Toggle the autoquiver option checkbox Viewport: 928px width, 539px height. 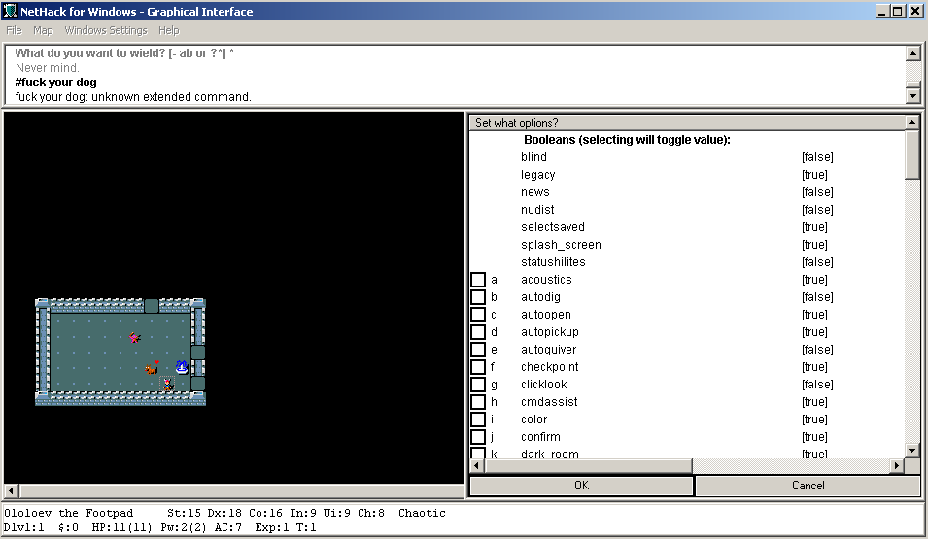[478, 349]
